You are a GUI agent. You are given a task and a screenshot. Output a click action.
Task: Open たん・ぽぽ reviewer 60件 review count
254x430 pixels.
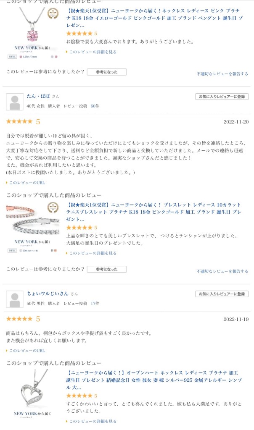95,106
